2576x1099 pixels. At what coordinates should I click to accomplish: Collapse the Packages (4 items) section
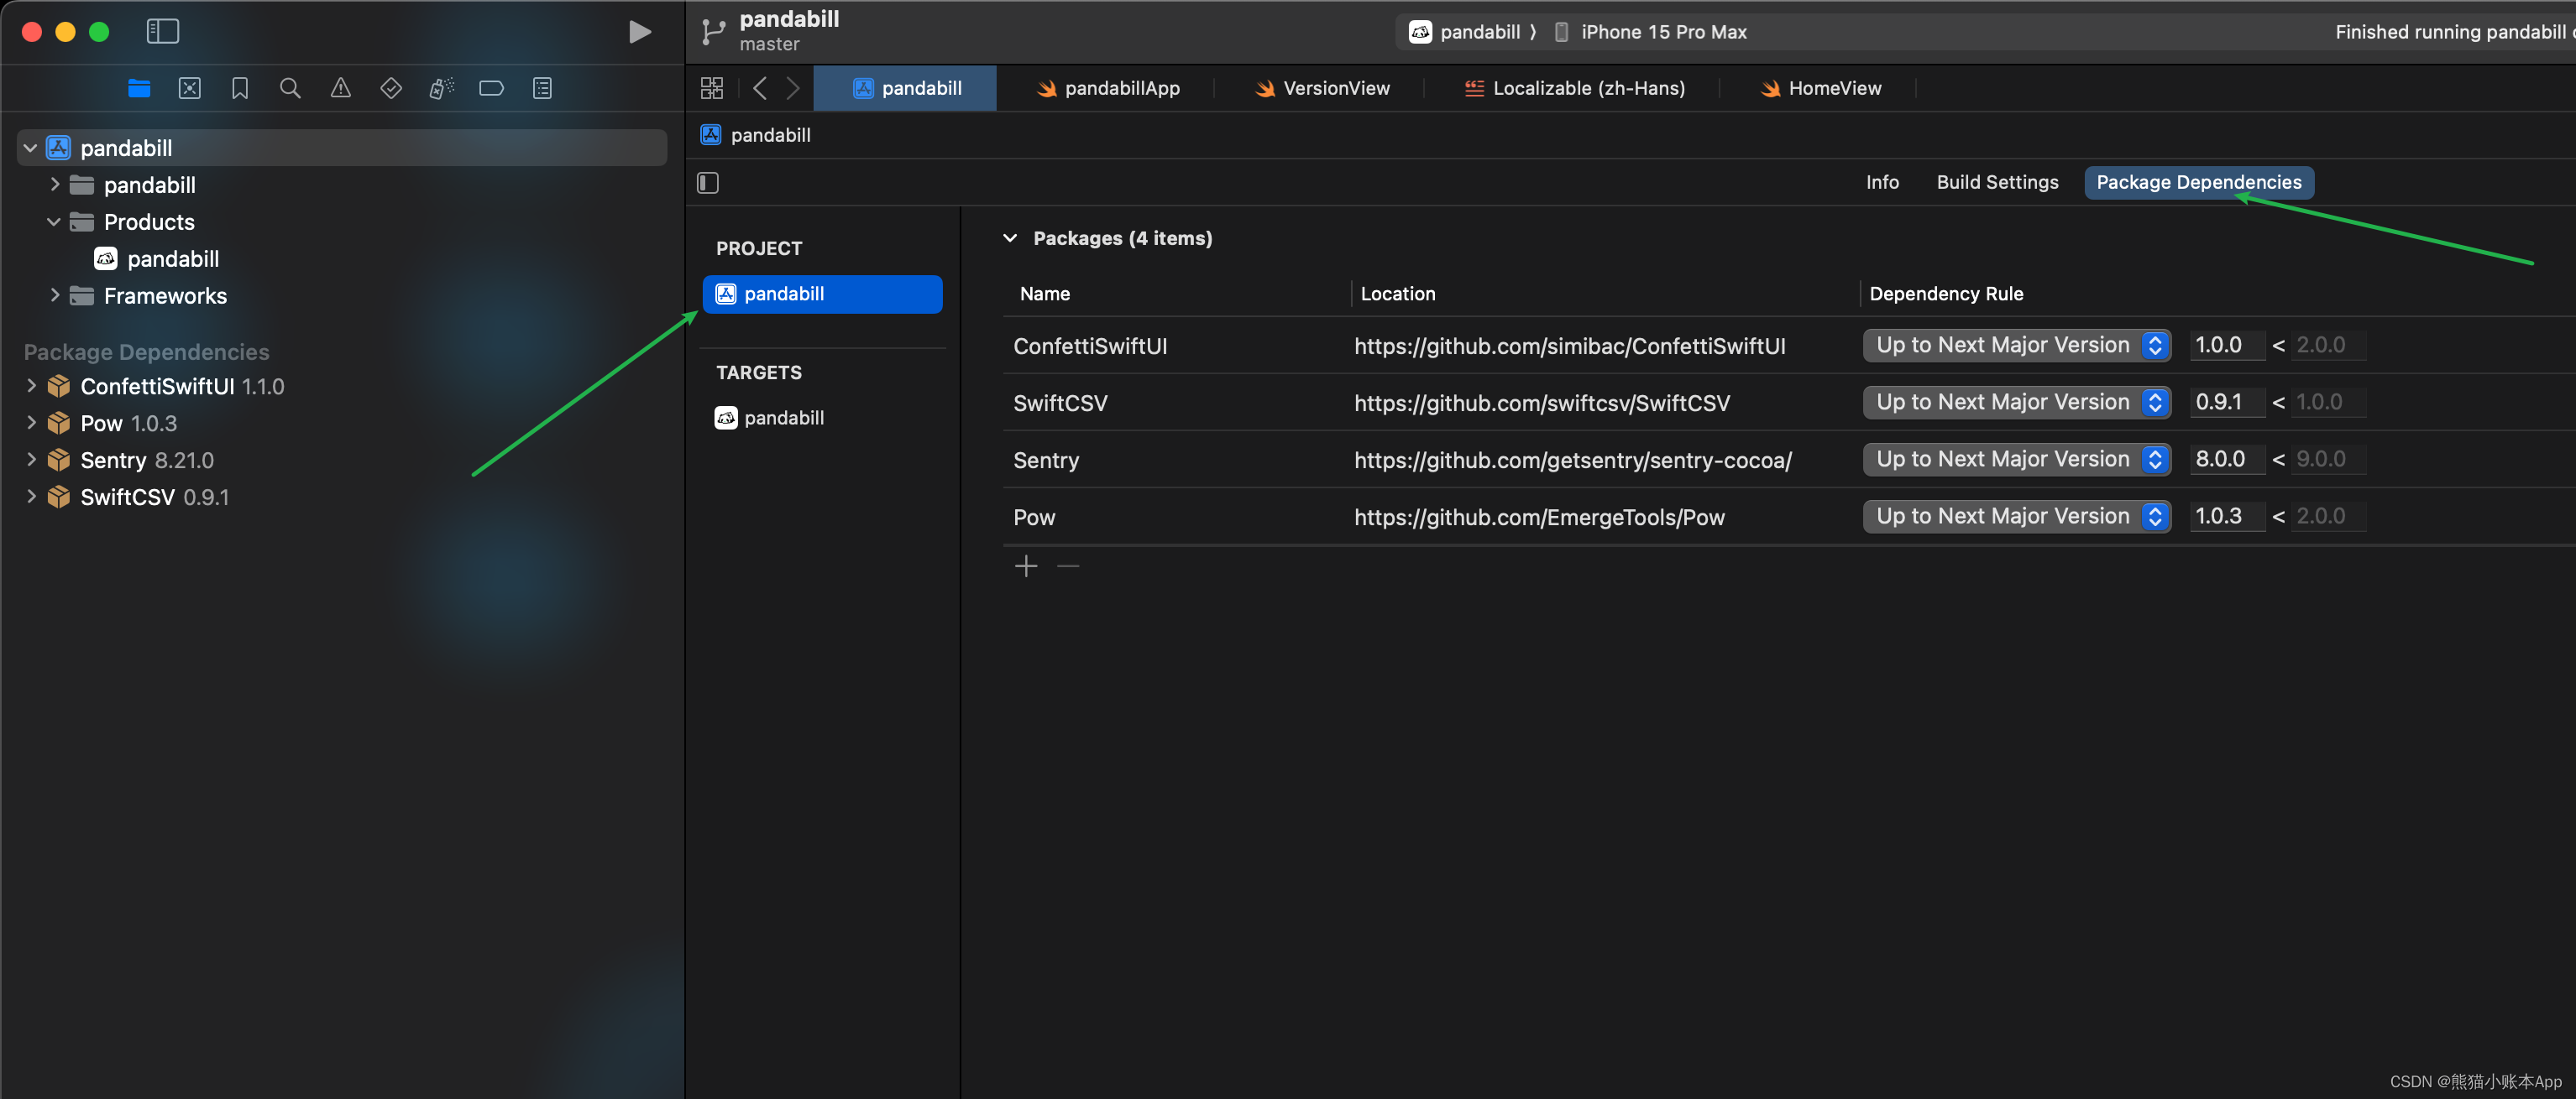(1010, 239)
